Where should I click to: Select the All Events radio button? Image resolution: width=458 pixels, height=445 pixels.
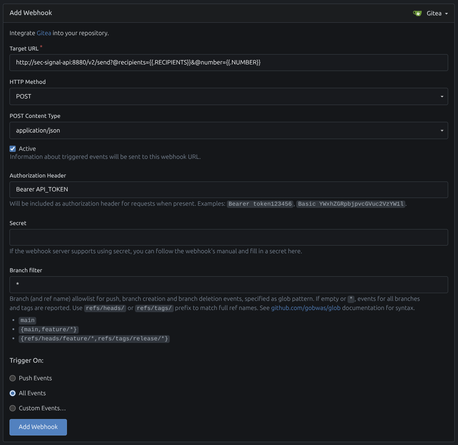tap(12, 393)
